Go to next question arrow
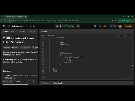This screenshot has width=135, height=101. click(x=30, y=26)
